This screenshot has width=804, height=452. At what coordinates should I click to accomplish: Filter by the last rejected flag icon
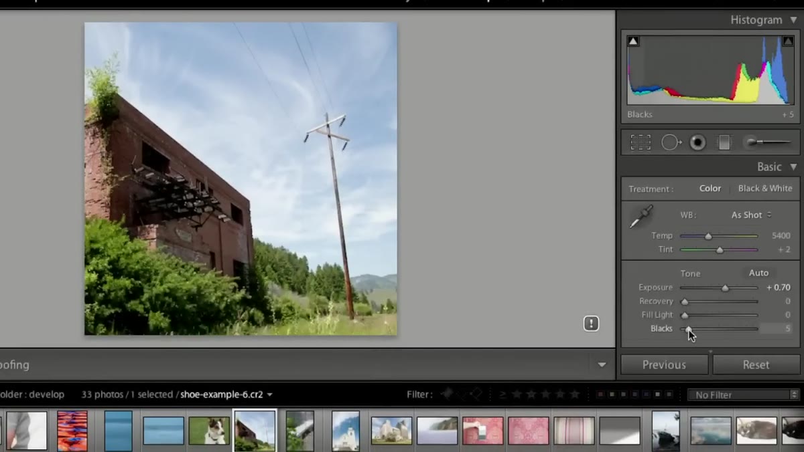[476, 394]
